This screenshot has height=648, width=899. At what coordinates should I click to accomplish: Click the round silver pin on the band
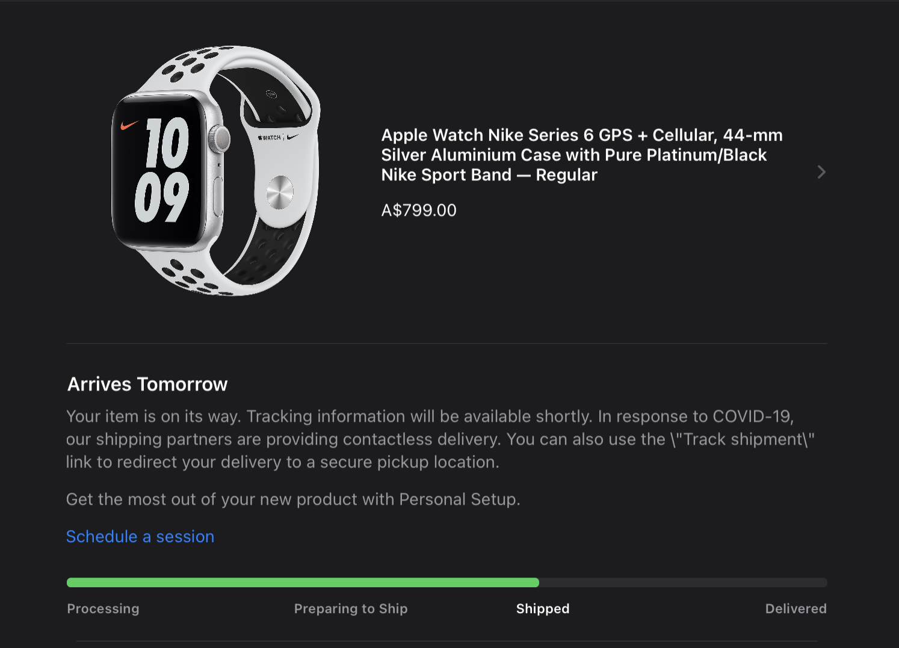pyautogui.click(x=279, y=193)
